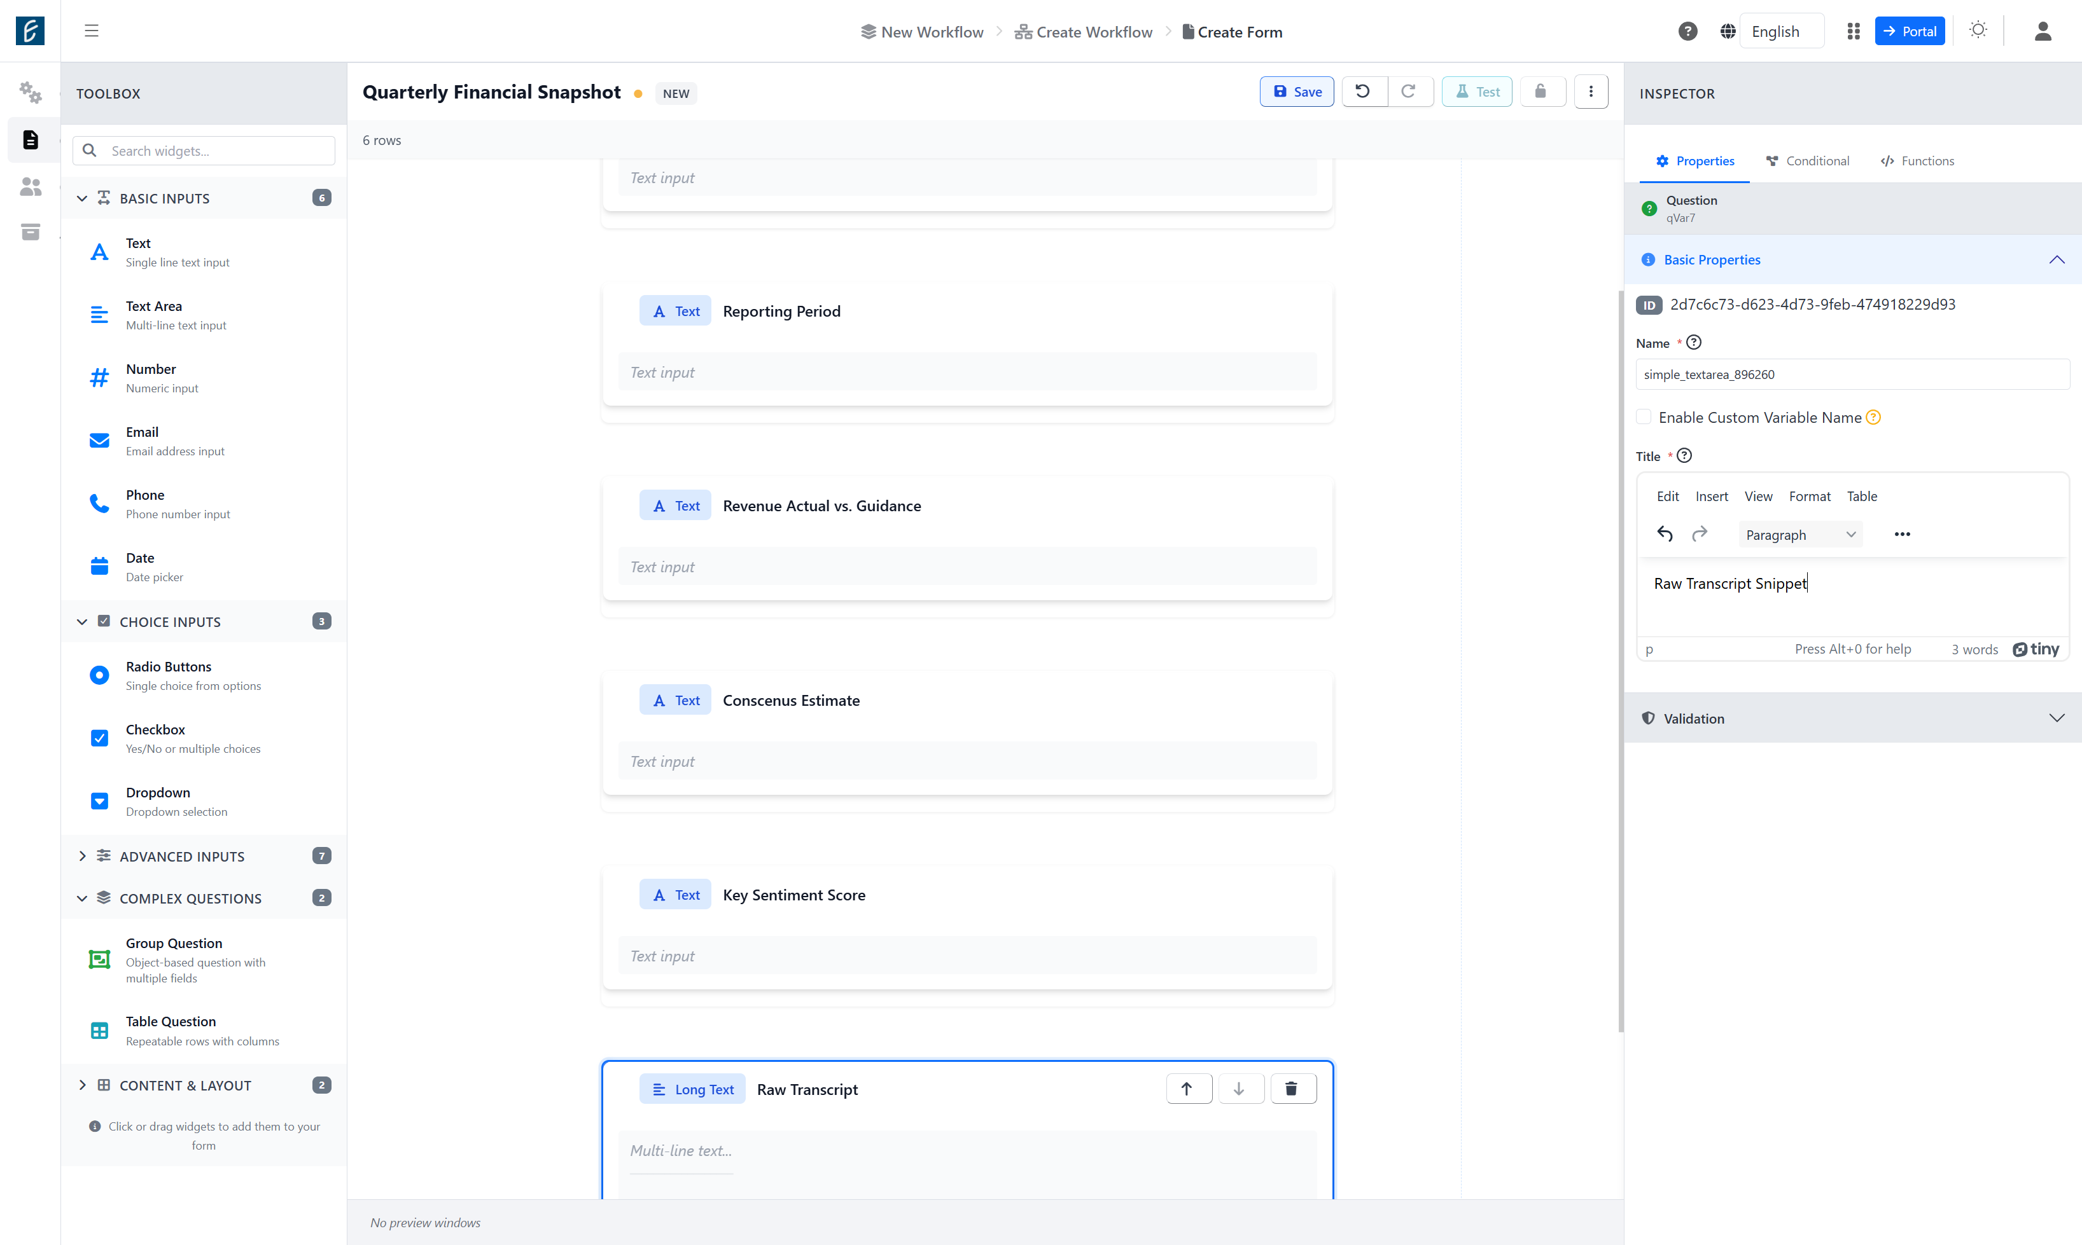Delete the Raw Transcript field
This screenshot has width=2082, height=1245.
tap(1293, 1089)
